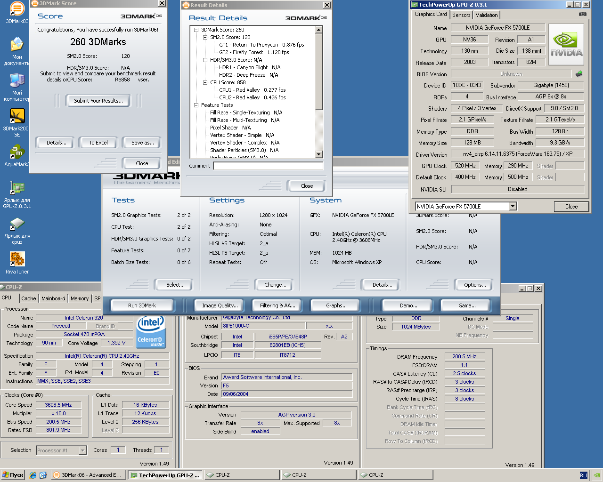Click the Result Details title bar icon
The width and height of the screenshot is (603, 482).
pos(186,5)
